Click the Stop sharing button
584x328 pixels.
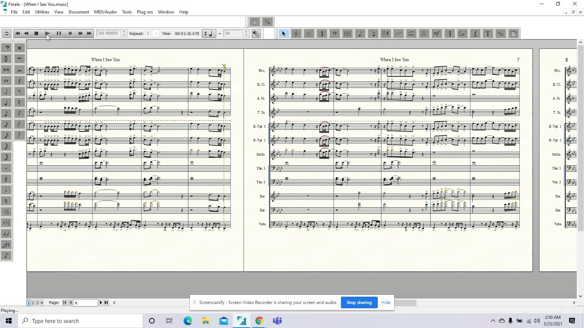[x=359, y=302]
